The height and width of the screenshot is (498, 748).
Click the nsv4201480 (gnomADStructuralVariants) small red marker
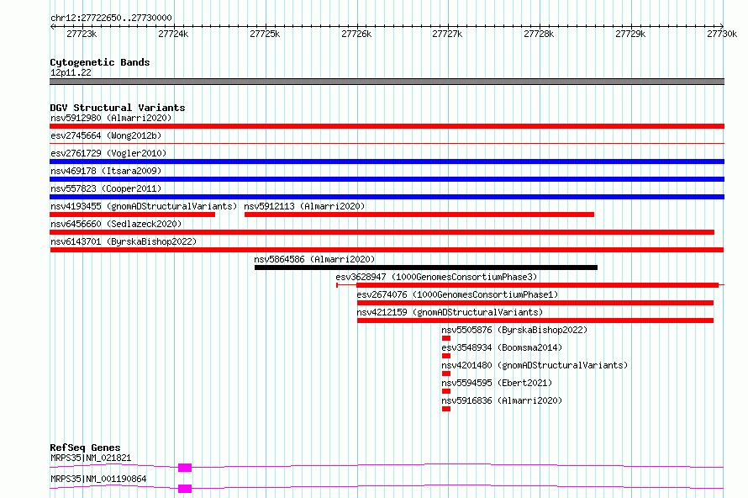pos(446,373)
